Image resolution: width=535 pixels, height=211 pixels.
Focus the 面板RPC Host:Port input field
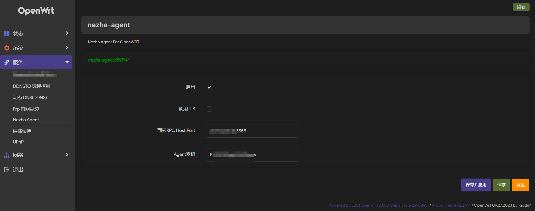point(252,131)
